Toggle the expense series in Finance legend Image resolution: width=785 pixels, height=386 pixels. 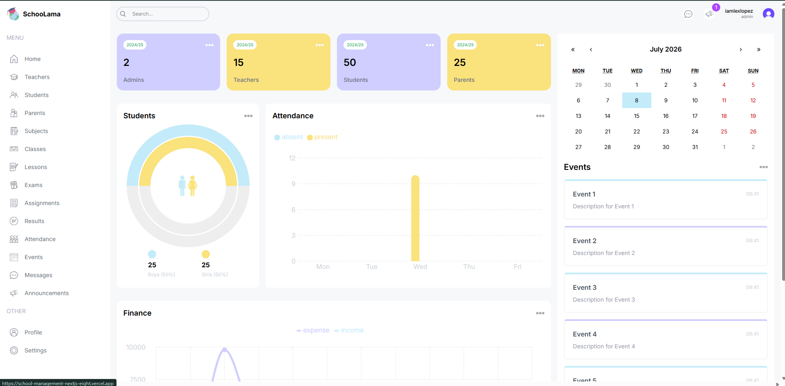(x=313, y=330)
